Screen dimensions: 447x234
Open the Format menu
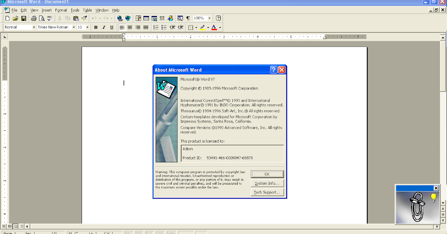[61, 10]
